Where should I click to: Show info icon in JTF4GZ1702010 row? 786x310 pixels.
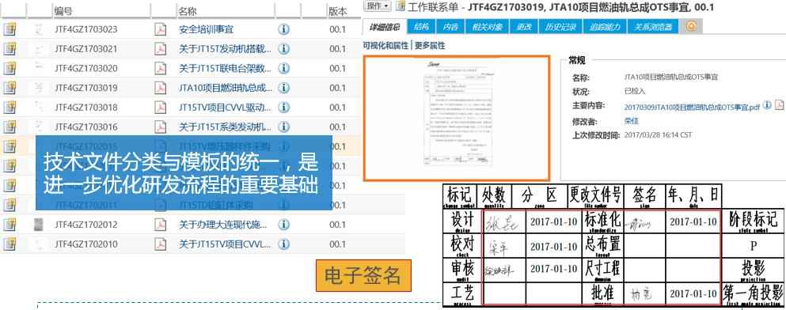(x=283, y=244)
